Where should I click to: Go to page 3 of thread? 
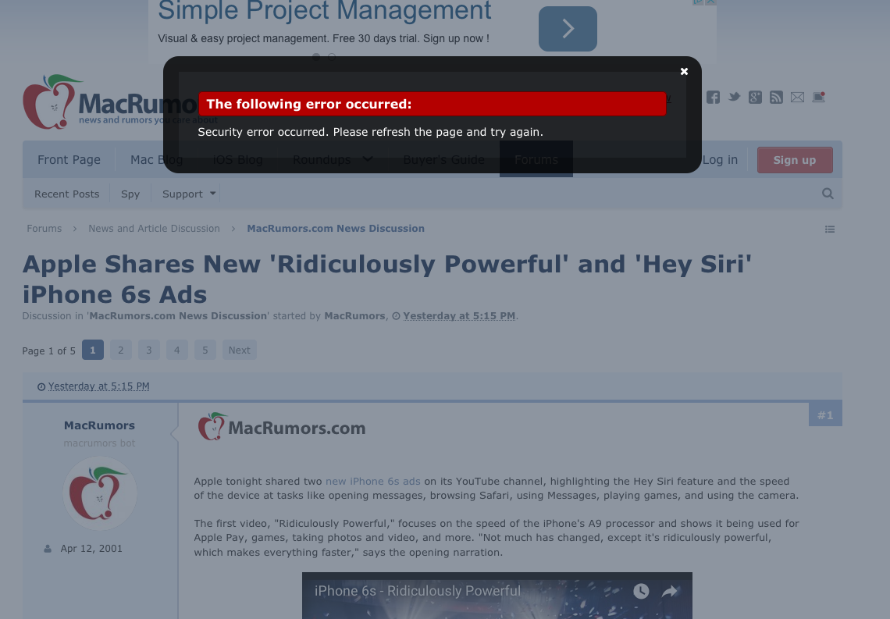[x=148, y=350]
